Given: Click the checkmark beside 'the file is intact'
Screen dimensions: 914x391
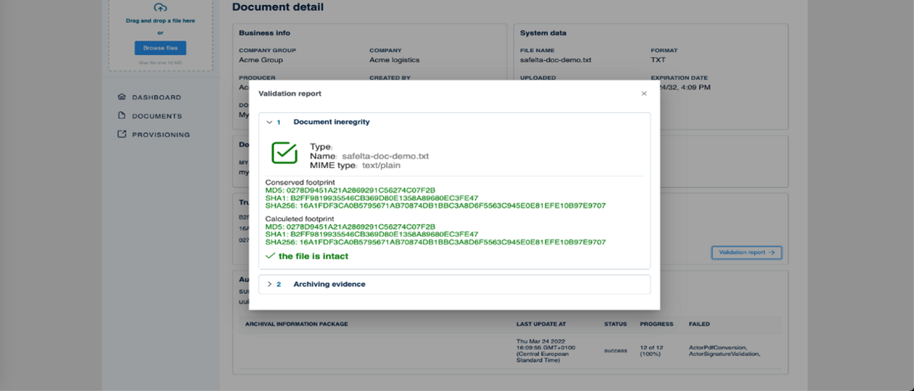Looking at the screenshot, I should click(x=270, y=255).
